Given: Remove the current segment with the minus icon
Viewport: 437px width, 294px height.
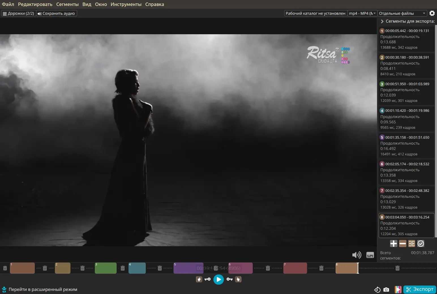Looking at the screenshot, I should [402, 244].
